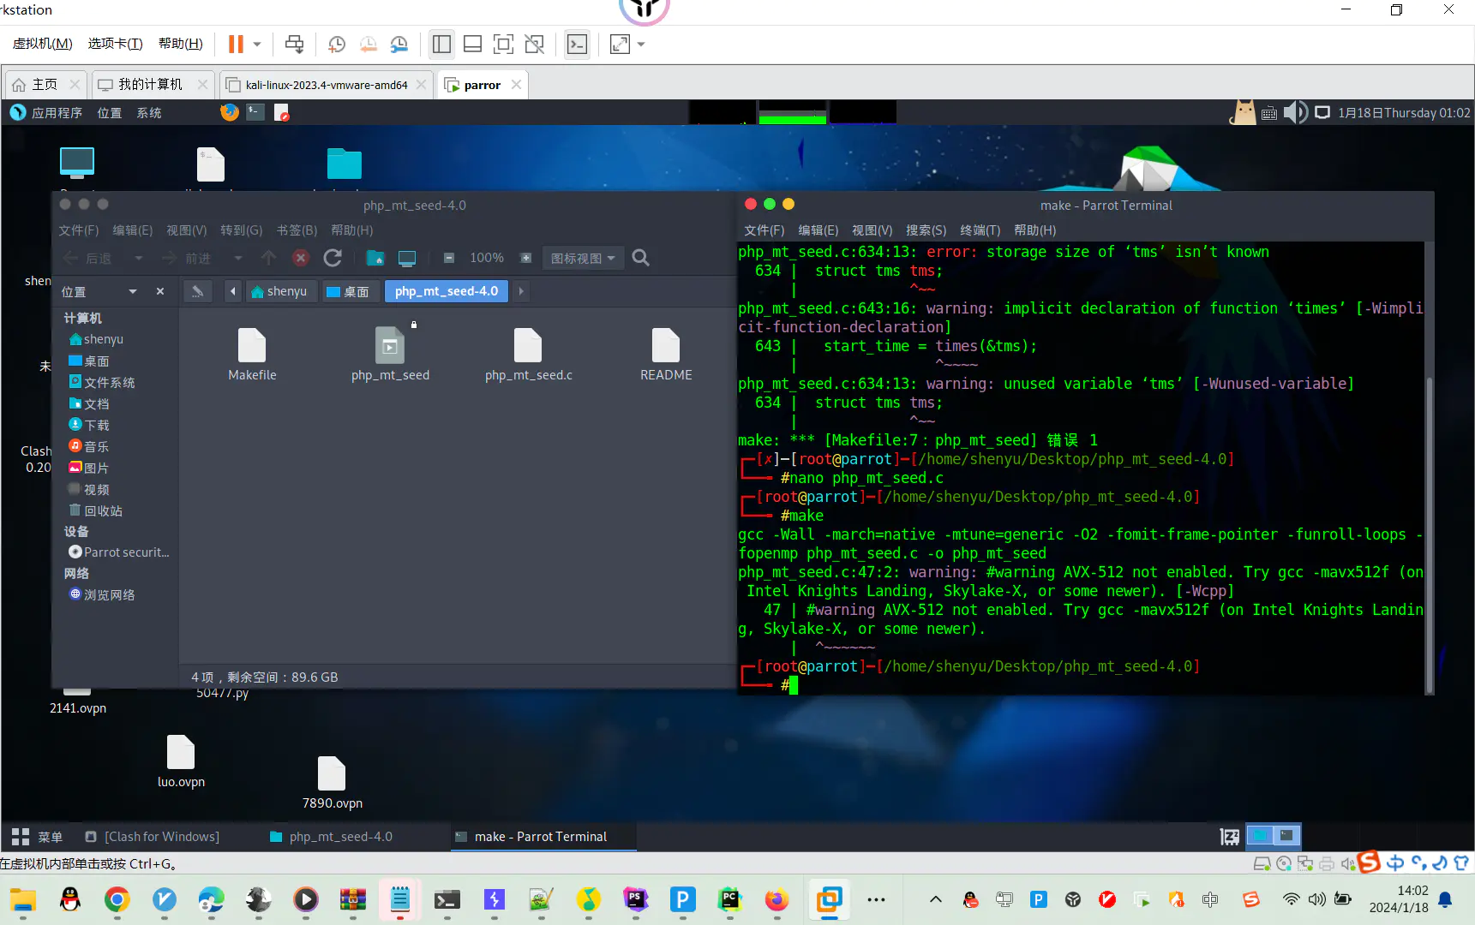Click the stretch guest display icon
Screen dimensions: 1475x925
pyautogui.click(x=620, y=44)
